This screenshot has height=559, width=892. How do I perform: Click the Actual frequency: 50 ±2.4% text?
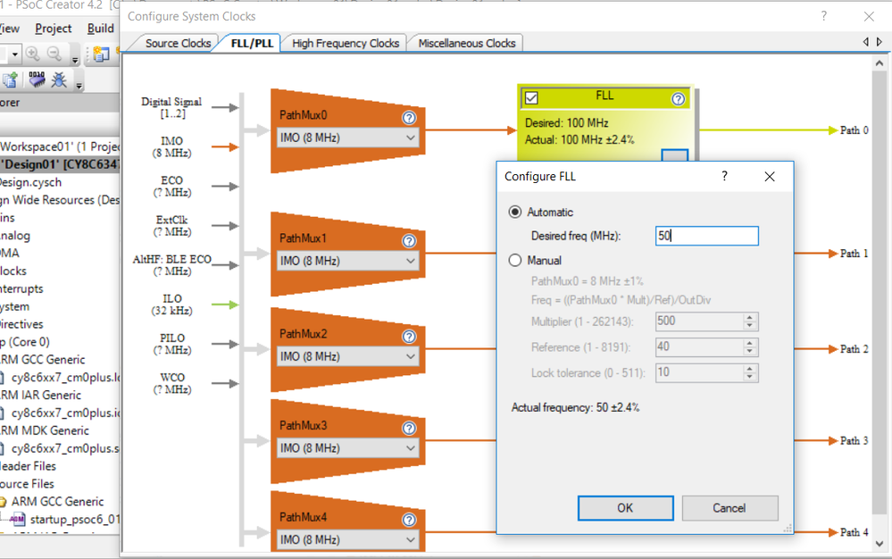pyautogui.click(x=575, y=408)
